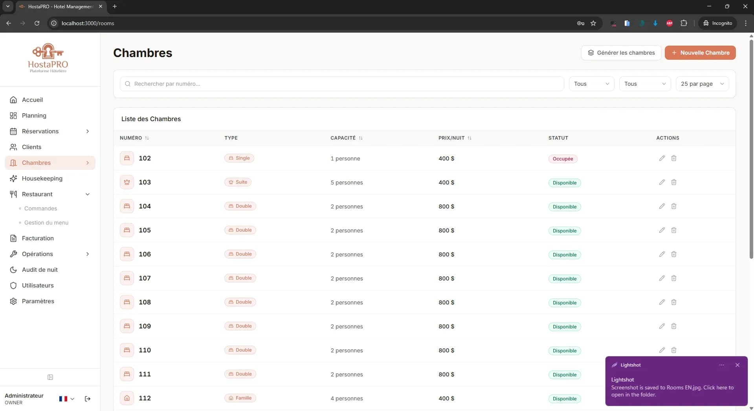
Task: Collapse the Restaurant menu section
Action: (x=87, y=194)
